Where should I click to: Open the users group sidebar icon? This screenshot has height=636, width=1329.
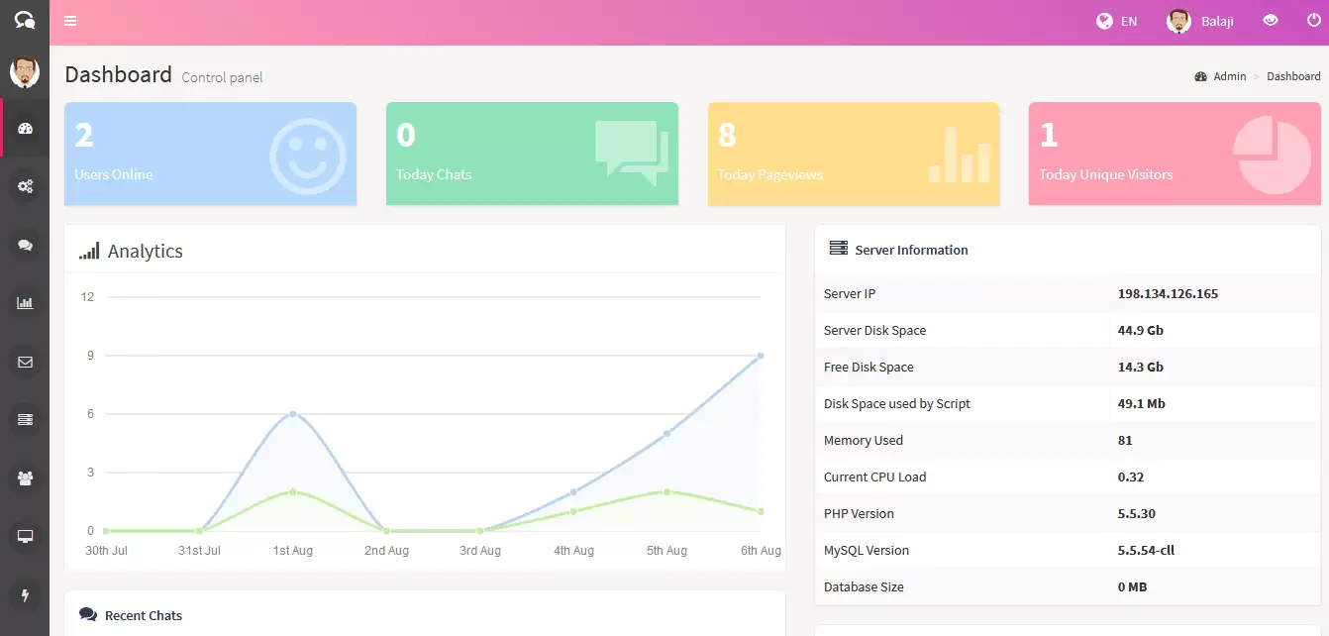tap(26, 478)
